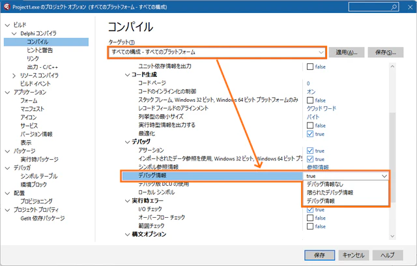Collapse the プロジェクト プロパティ tree node
Screen dimensions: 417x266
(x=7, y=210)
